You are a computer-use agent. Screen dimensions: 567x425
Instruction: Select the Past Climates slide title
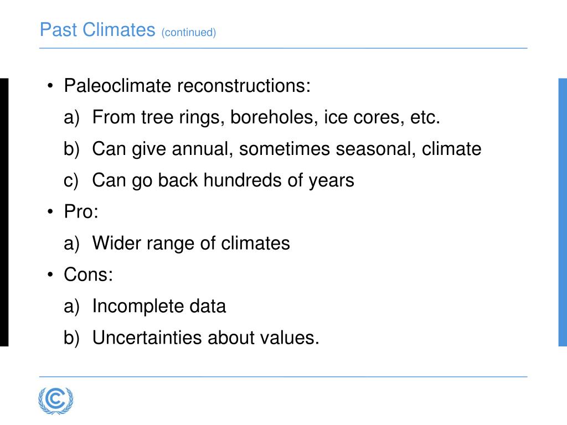point(97,30)
